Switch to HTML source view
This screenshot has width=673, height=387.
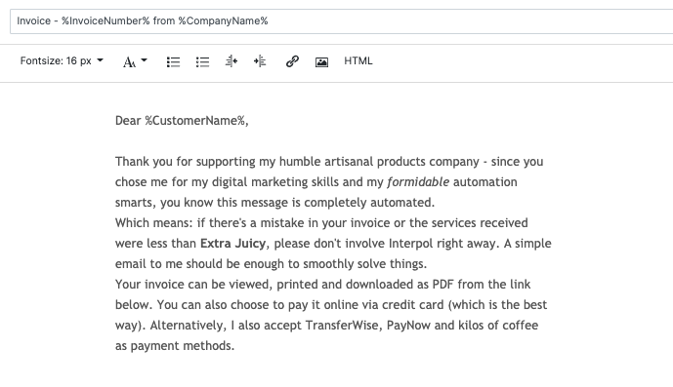(x=358, y=60)
